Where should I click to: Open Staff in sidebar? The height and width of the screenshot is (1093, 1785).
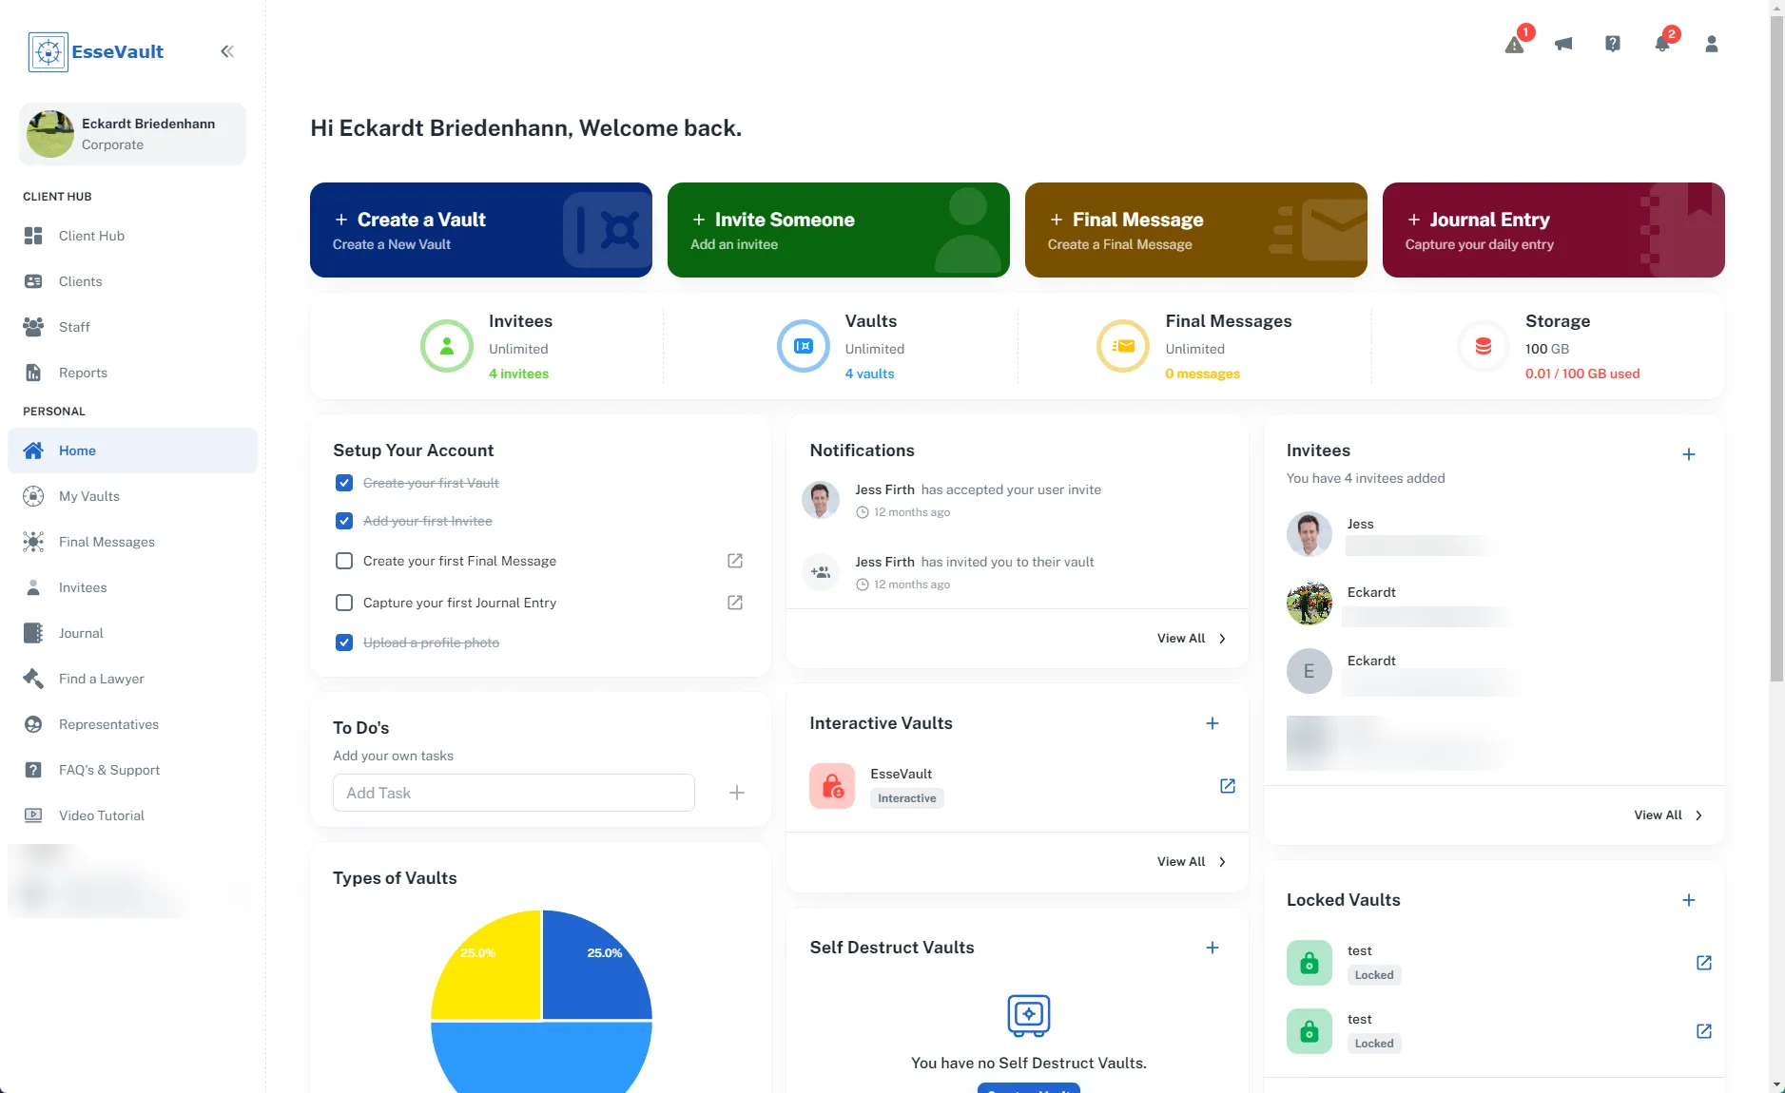click(x=132, y=327)
